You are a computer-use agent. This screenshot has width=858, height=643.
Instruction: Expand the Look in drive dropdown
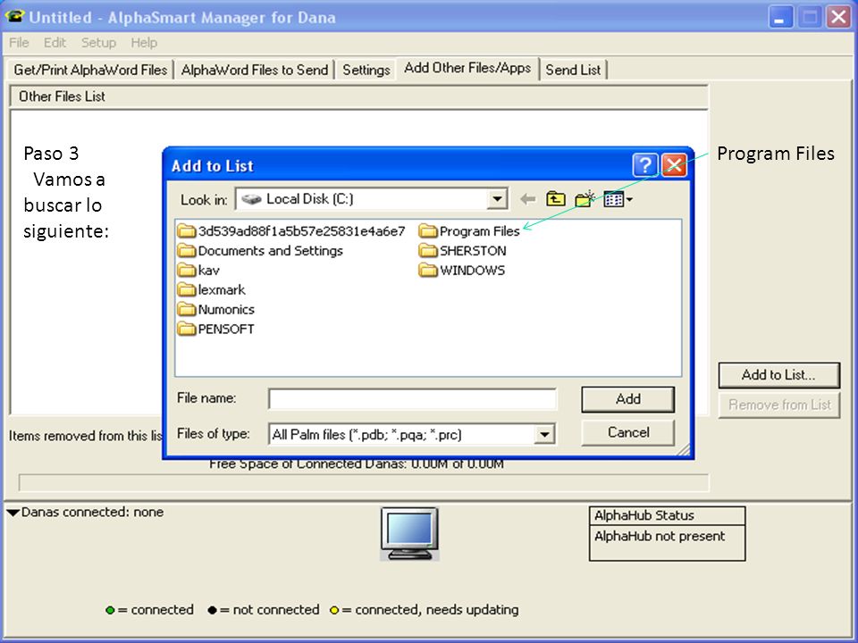pyautogui.click(x=497, y=199)
